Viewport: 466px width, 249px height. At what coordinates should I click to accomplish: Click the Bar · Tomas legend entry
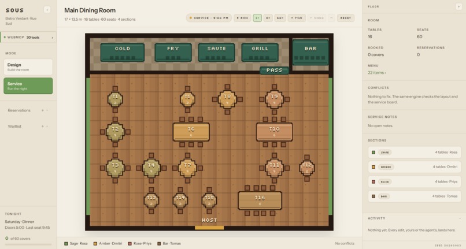169,243
